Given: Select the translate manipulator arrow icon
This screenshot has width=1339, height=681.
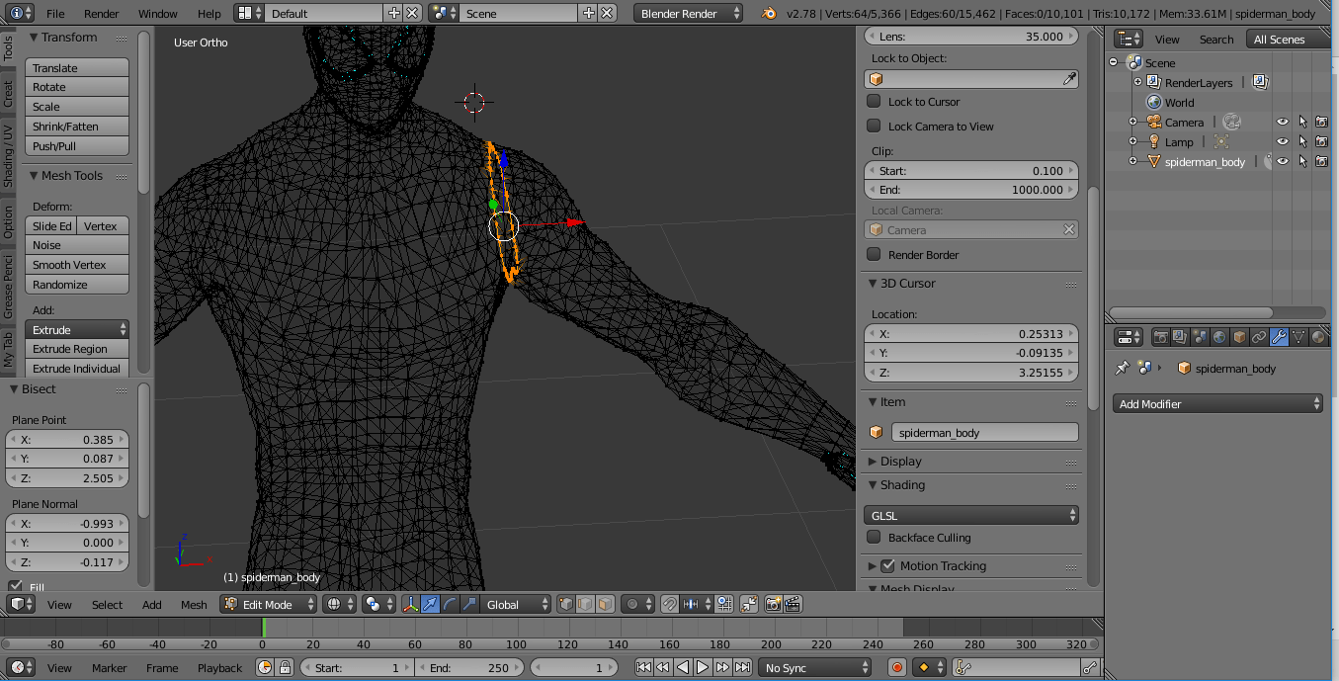Looking at the screenshot, I should tap(431, 604).
